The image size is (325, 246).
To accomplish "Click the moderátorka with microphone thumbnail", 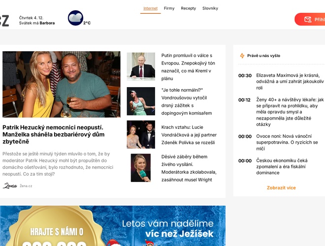I will 141,168.
